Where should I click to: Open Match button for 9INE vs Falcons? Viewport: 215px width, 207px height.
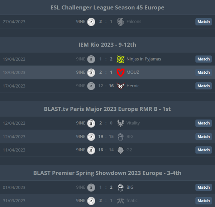pos(204,22)
